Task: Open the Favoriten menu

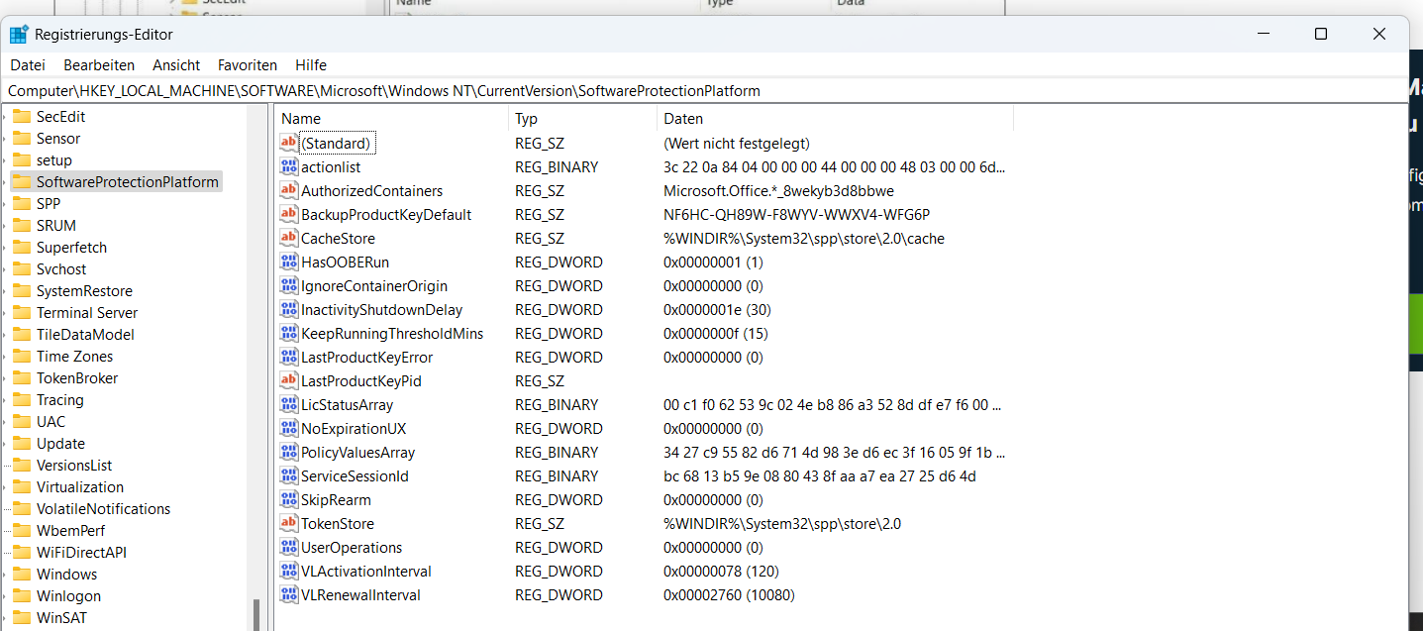Action: [248, 65]
